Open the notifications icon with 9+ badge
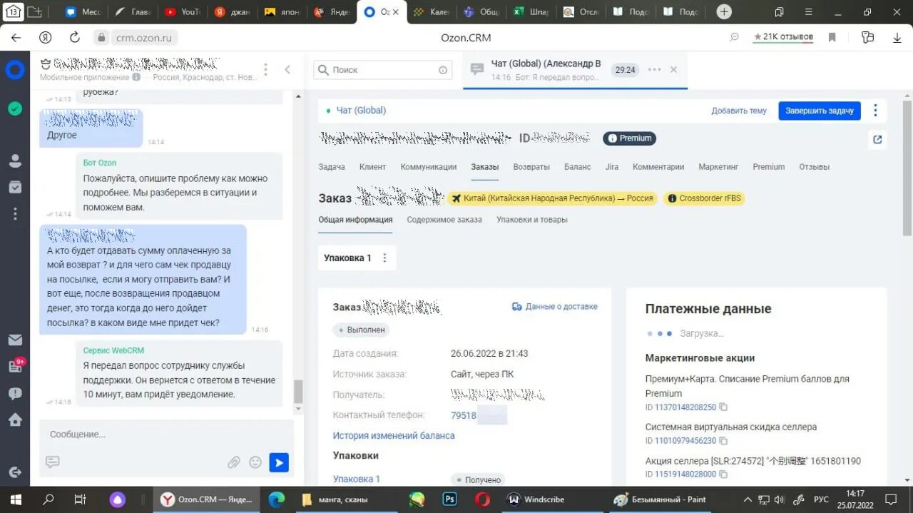The width and height of the screenshot is (913, 513). click(16, 365)
